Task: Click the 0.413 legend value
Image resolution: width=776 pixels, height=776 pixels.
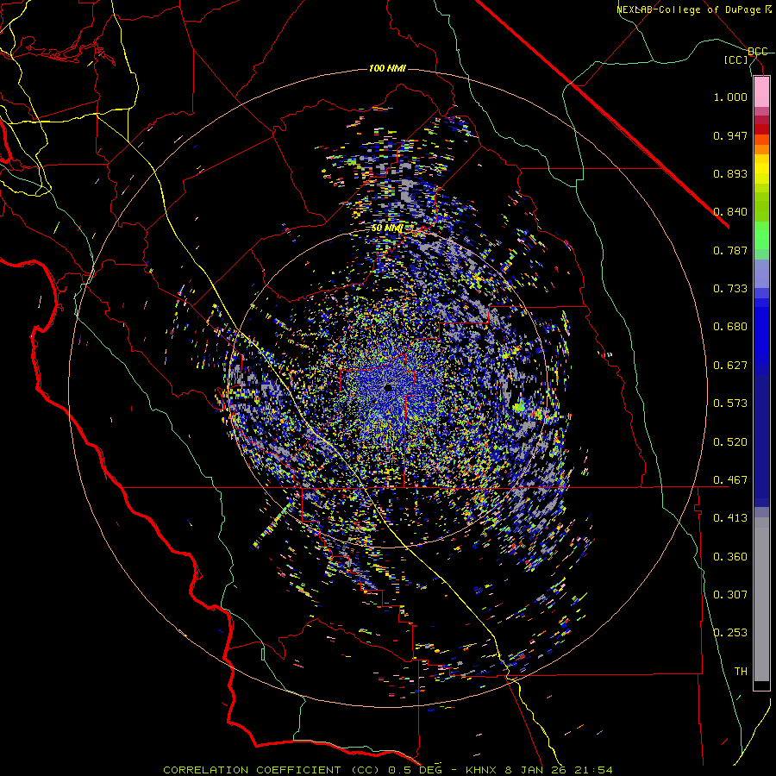Action: tap(730, 518)
